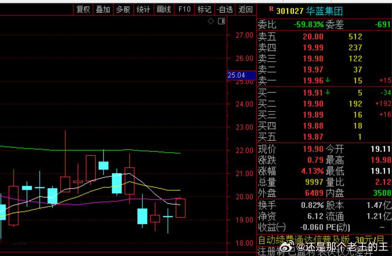Viewport: 392px width, 256px height.
Task: Remove from watchlist via -自选
Action: 225,10
